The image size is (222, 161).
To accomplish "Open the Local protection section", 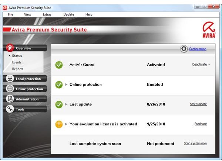I will point(25,79).
